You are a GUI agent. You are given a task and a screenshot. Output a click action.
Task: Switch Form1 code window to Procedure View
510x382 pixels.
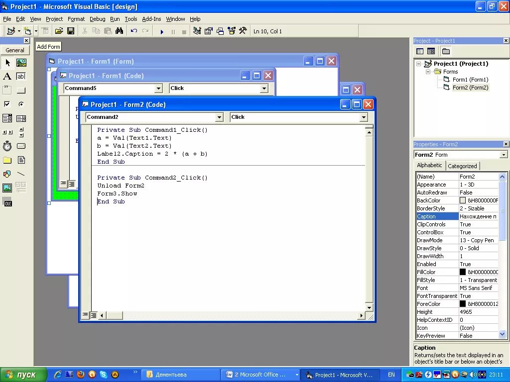coord(63,184)
